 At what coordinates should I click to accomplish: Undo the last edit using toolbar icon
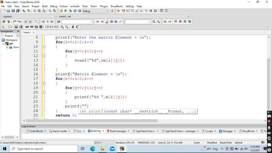pyautogui.click(x=24, y=11)
